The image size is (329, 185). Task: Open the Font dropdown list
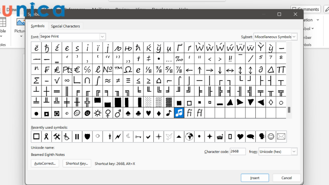point(102,37)
